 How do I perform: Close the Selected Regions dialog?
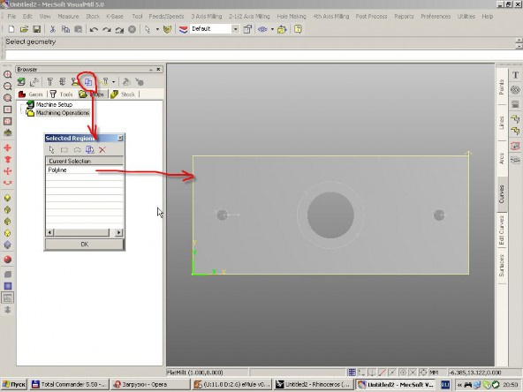point(120,138)
